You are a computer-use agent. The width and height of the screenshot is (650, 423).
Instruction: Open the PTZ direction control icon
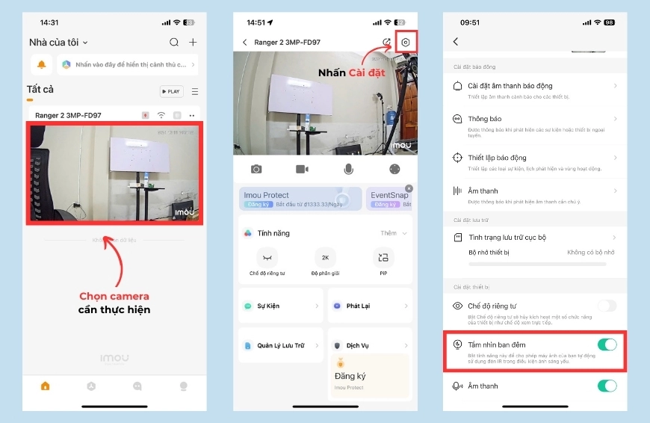click(x=394, y=169)
